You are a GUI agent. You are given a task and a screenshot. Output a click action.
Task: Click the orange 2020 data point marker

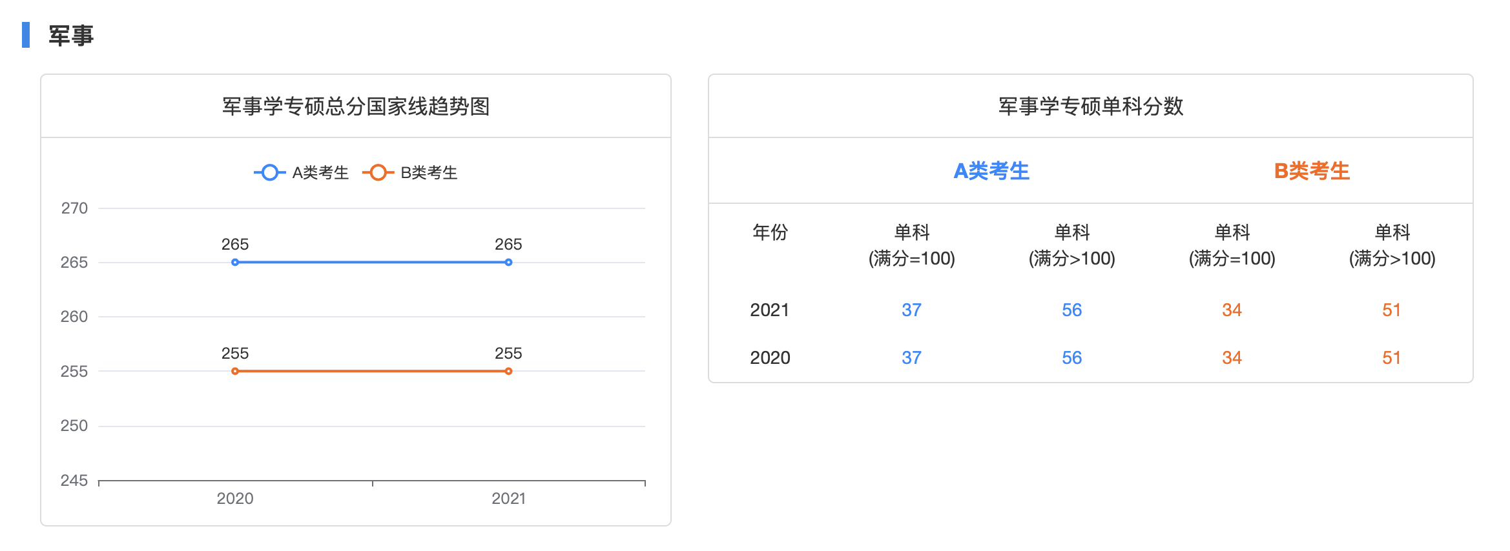[235, 372]
